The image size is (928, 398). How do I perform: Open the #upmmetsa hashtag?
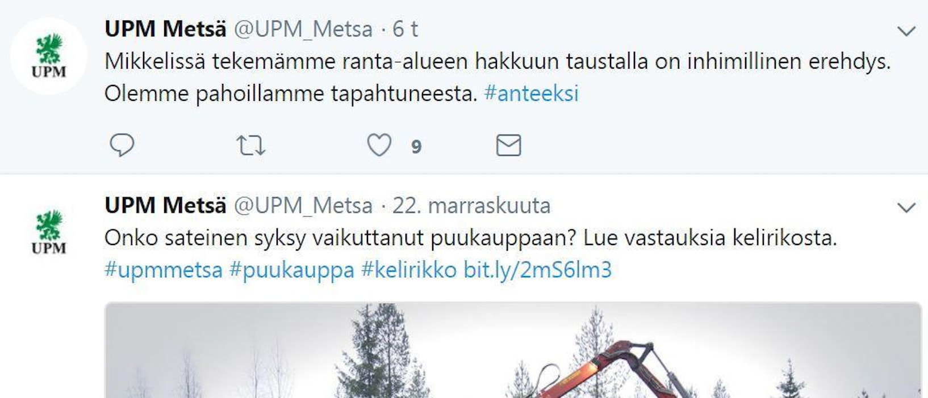click(164, 270)
